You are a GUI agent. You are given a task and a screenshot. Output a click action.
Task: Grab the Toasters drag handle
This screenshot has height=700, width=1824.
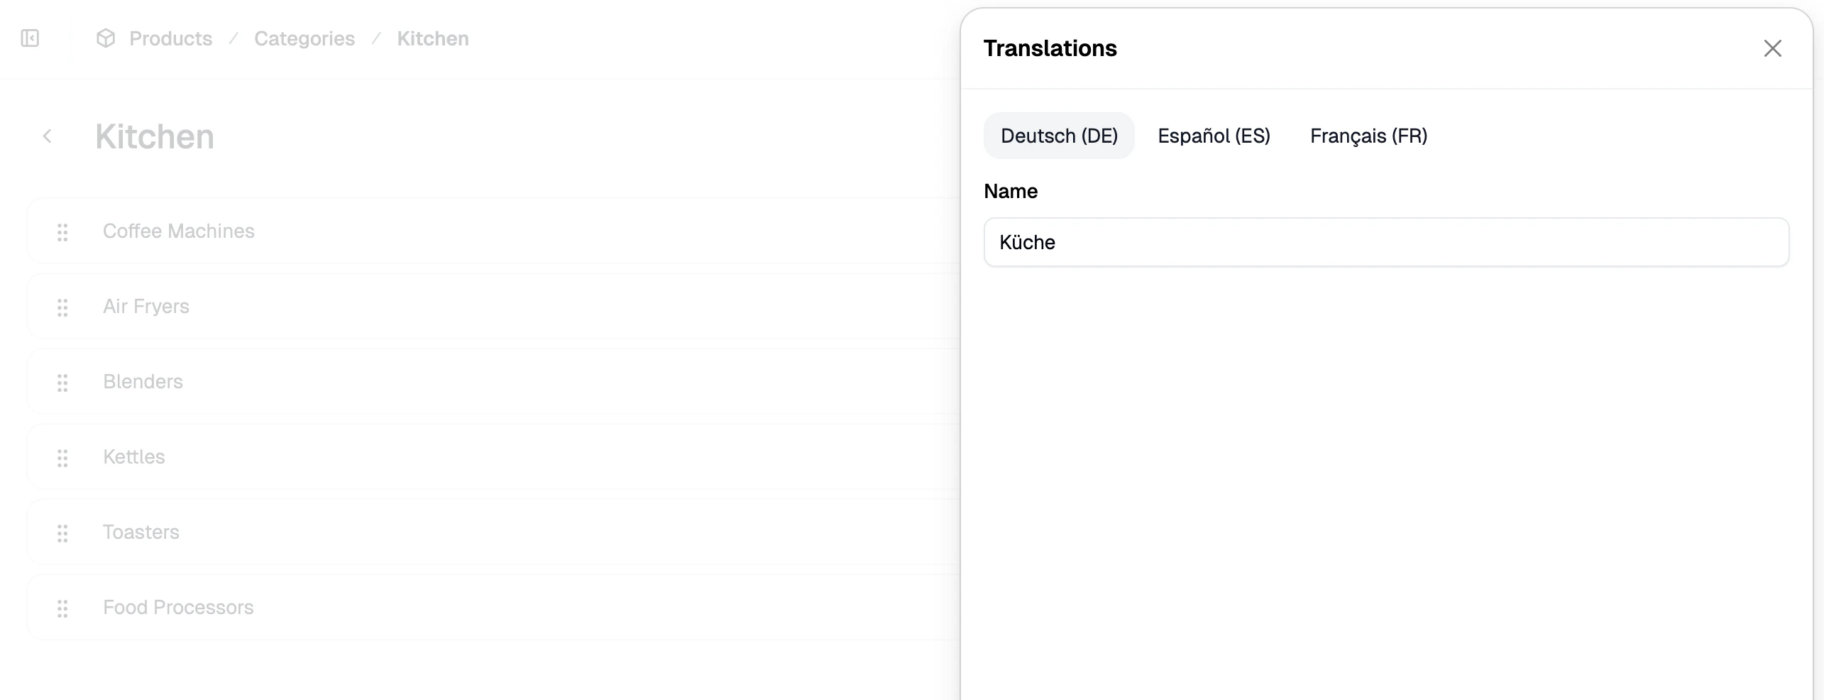[62, 533]
